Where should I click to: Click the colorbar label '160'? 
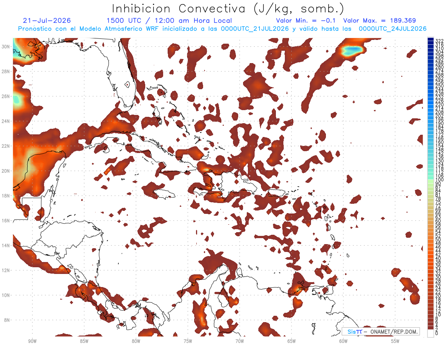[439, 142]
